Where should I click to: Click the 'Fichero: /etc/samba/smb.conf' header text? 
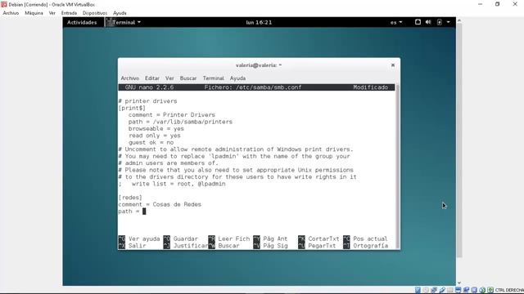pos(253,87)
